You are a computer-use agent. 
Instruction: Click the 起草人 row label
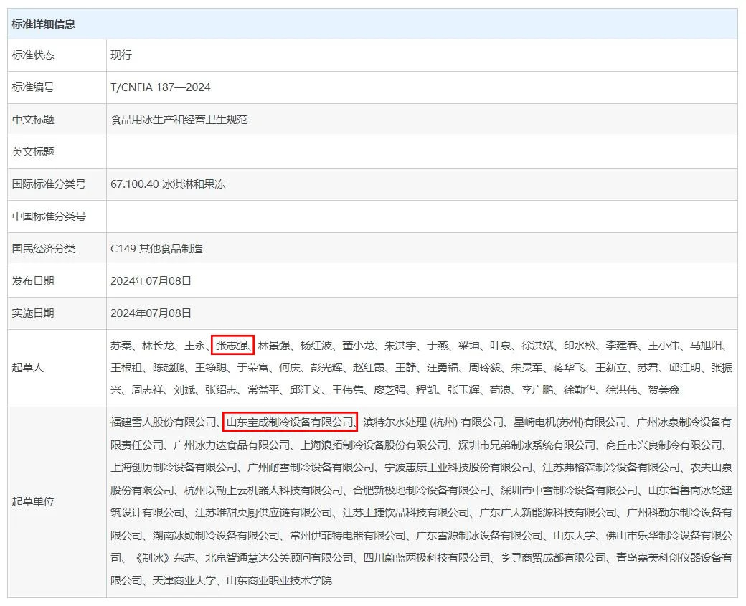click(x=28, y=368)
